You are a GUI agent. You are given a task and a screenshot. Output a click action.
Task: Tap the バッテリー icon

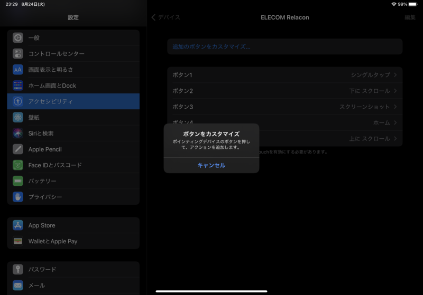pyautogui.click(x=18, y=181)
